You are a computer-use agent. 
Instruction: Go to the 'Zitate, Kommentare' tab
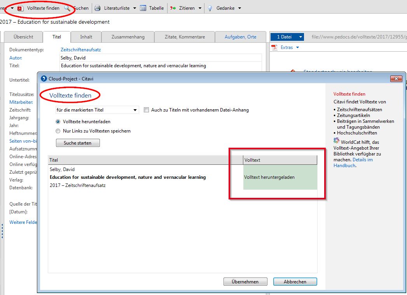[x=185, y=37]
